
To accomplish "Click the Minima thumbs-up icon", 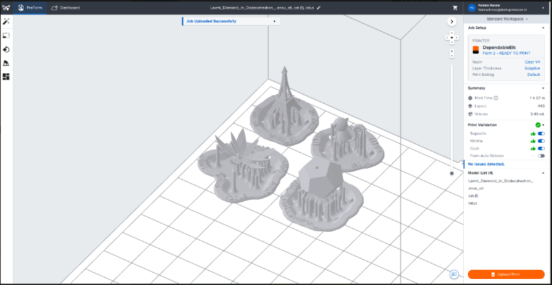I will tap(533, 141).
